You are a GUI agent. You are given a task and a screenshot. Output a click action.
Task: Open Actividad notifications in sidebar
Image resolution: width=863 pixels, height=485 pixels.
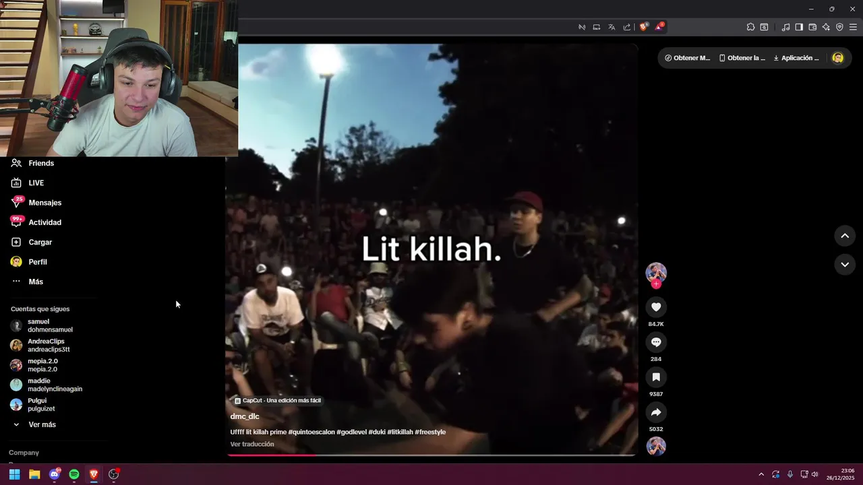point(36,222)
